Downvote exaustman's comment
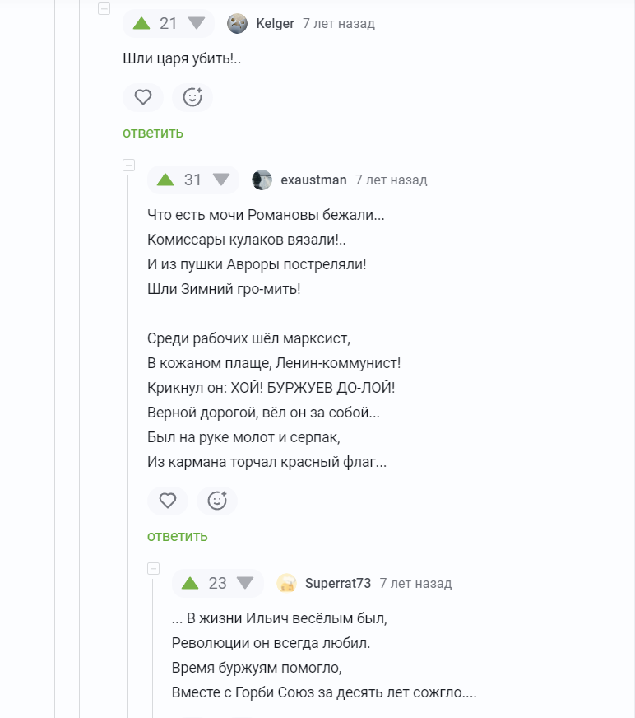The height and width of the screenshot is (718, 635). click(x=221, y=179)
